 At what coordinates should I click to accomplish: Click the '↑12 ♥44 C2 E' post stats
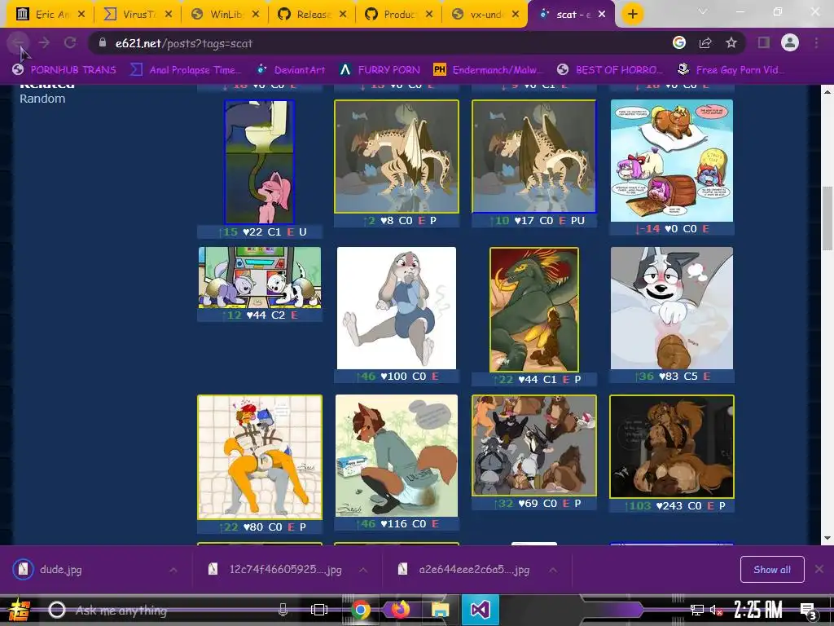pyautogui.click(x=260, y=315)
